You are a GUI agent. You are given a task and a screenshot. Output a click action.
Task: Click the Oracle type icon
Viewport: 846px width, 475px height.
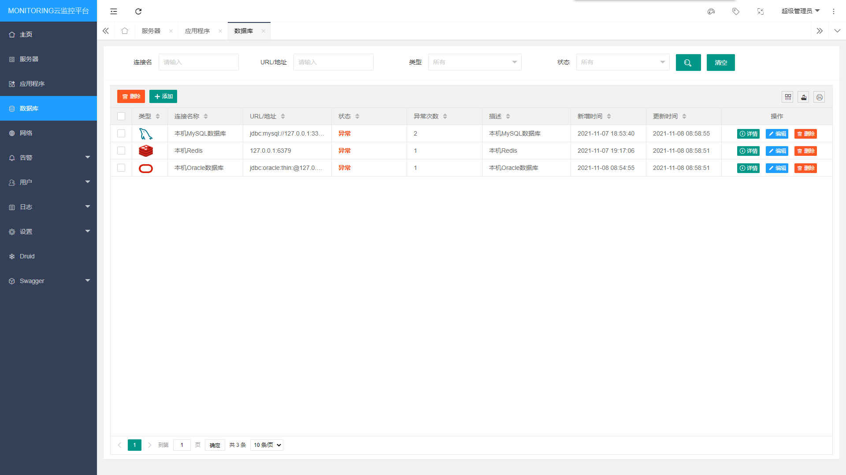click(146, 168)
